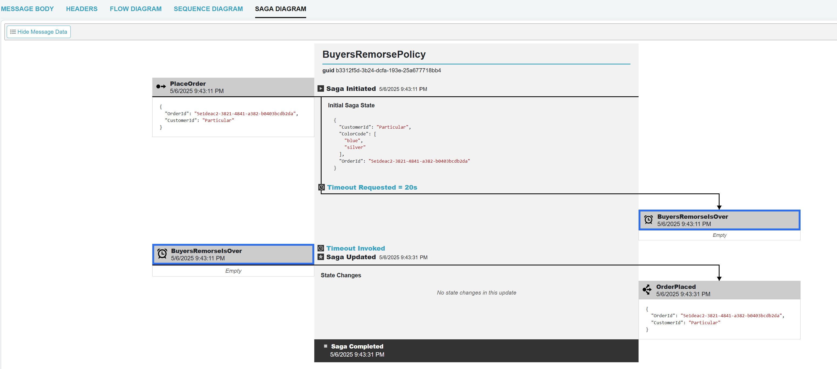Open the Flow Diagram tab
This screenshot has height=369, width=837.
click(x=136, y=9)
